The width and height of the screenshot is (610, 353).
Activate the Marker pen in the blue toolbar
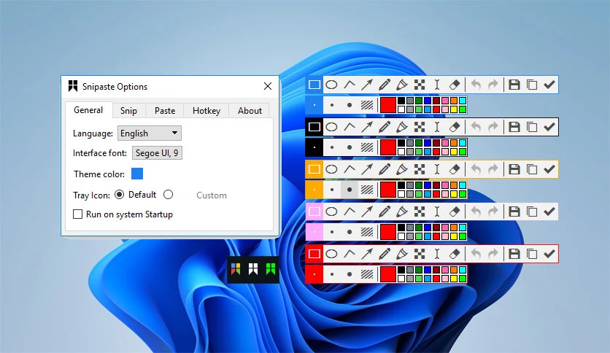tap(402, 85)
